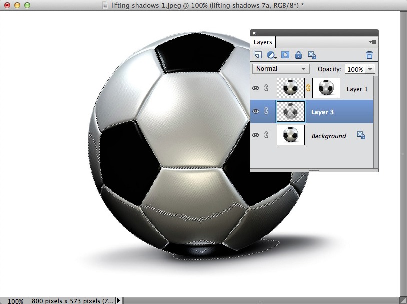Select the Background layer by name
Image resolution: width=407 pixels, height=304 pixels.
click(329, 136)
